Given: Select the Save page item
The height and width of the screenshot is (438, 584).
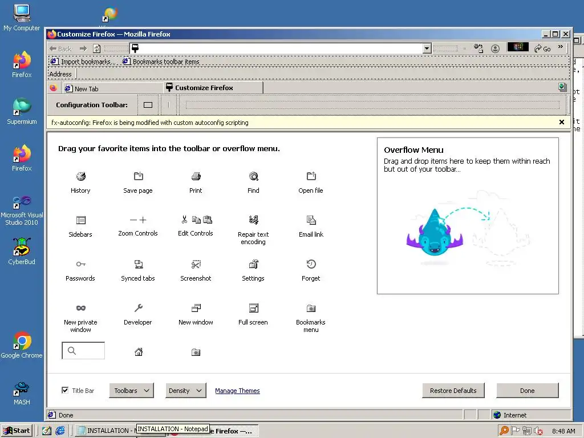Looking at the screenshot, I should click(x=138, y=182).
